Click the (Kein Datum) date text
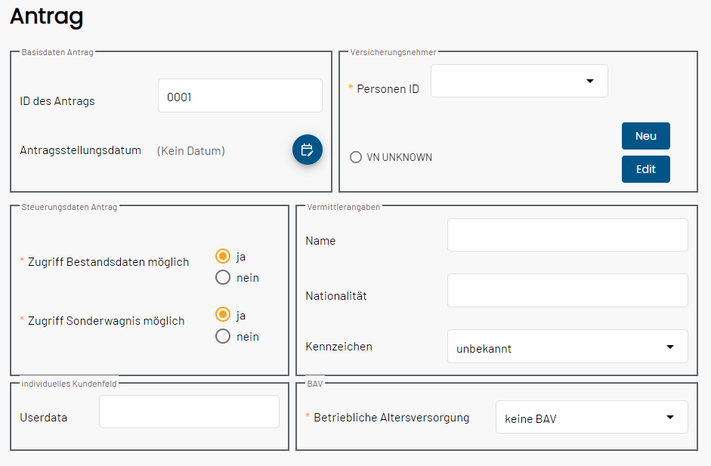The height and width of the screenshot is (466, 711). pyautogui.click(x=191, y=151)
